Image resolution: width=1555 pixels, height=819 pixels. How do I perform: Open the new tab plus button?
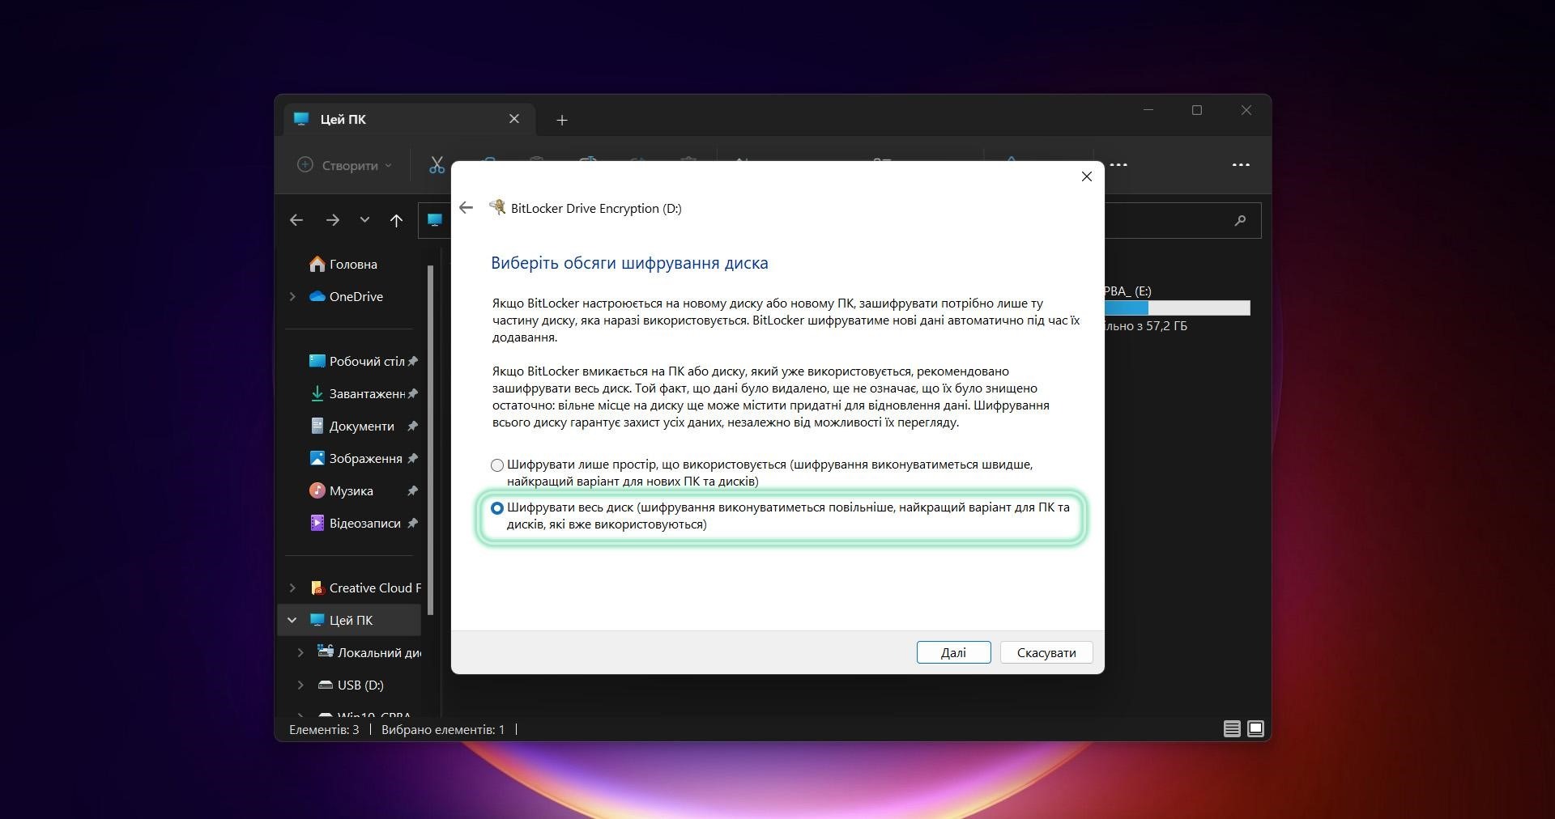coord(562,120)
